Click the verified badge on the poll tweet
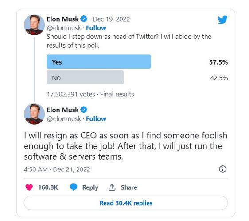The height and width of the screenshot is (221, 249). 84,19
